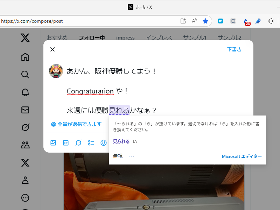This screenshot has height=210, width=280.
Task: Open the browser Extensions puzzle icon
Action: (271, 21)
